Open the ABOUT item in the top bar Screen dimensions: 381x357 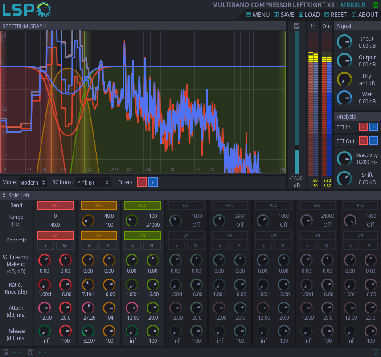(365, 15)
